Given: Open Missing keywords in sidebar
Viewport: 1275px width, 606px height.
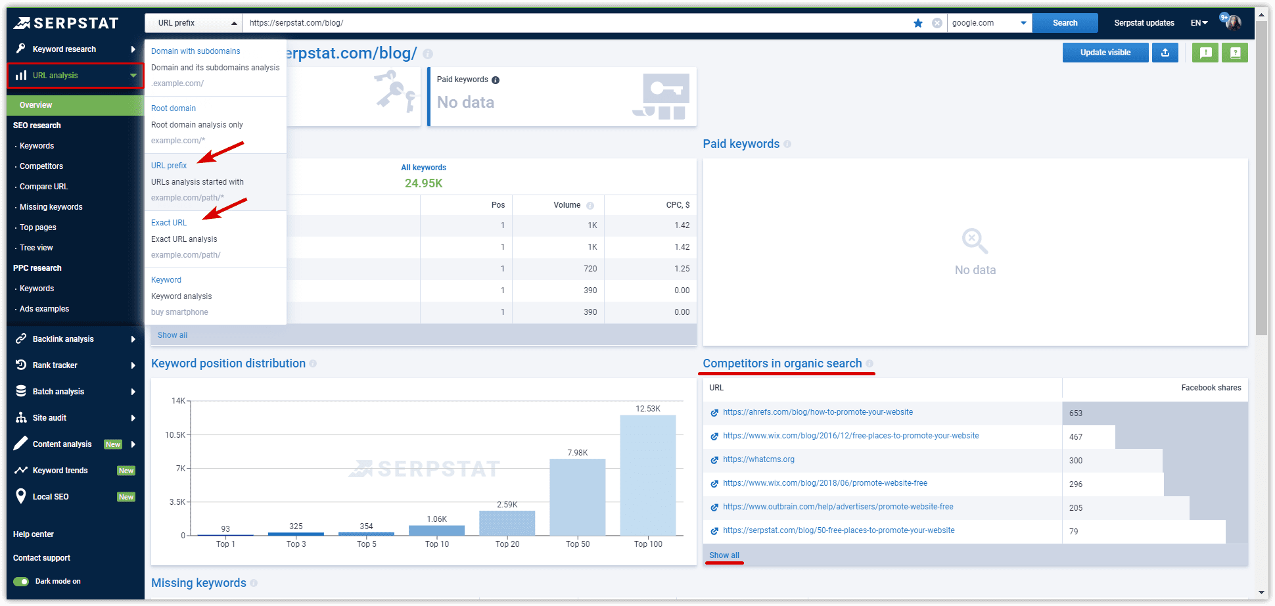Looking at the screenshot, I should (x=51, y=207).
